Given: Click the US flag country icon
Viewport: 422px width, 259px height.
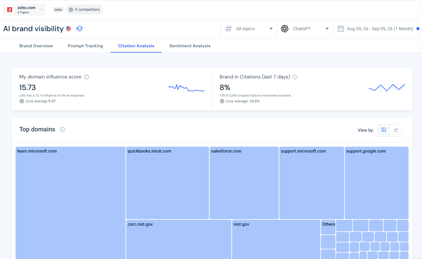Looking at the screenshot, I should [x=69, y=29].
